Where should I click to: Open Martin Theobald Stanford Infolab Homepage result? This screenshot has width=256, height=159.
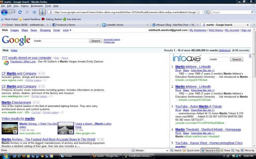tap(208, 130)
